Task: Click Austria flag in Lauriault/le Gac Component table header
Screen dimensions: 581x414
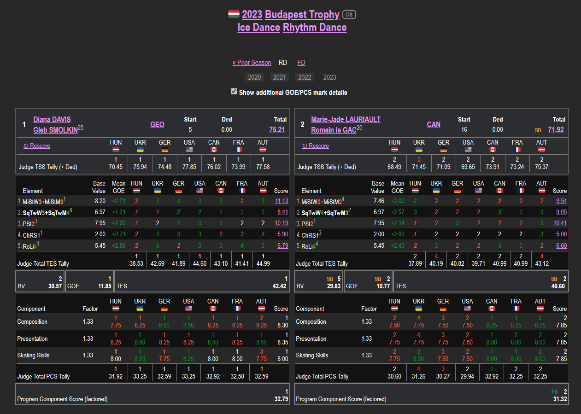Action: [x=540, y=309]
